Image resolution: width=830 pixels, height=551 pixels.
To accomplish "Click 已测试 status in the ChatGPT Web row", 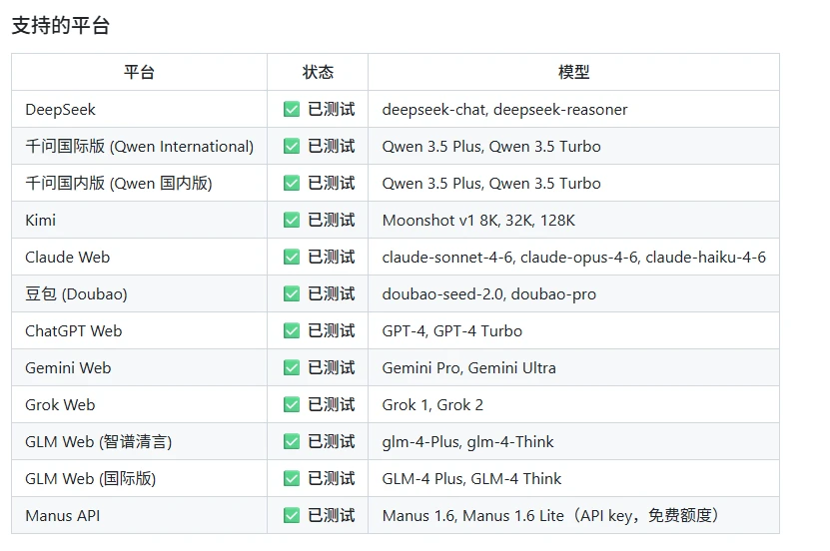I will [332, 331].
